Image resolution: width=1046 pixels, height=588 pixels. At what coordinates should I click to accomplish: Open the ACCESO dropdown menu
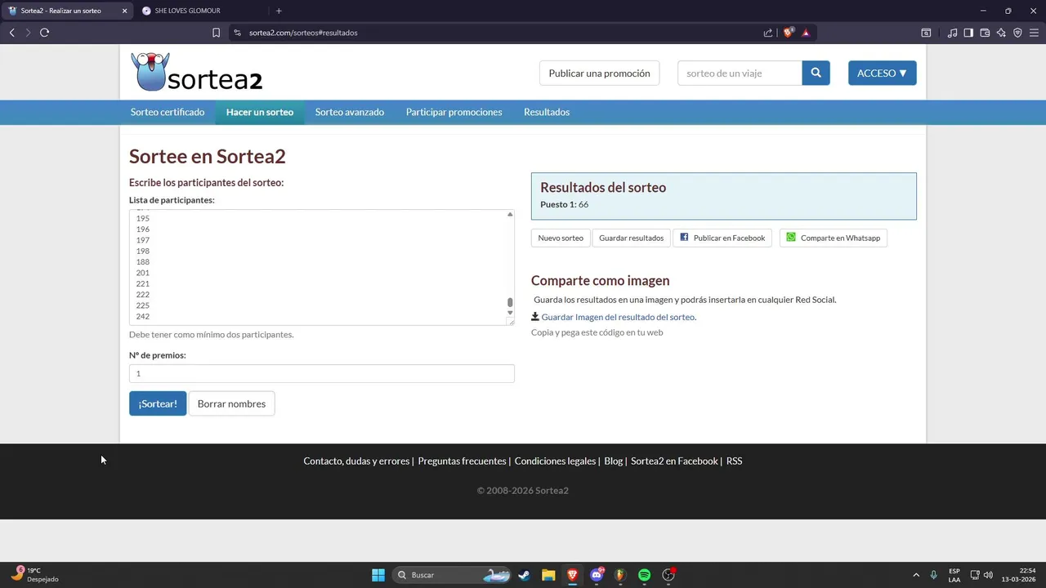[882, 73]
